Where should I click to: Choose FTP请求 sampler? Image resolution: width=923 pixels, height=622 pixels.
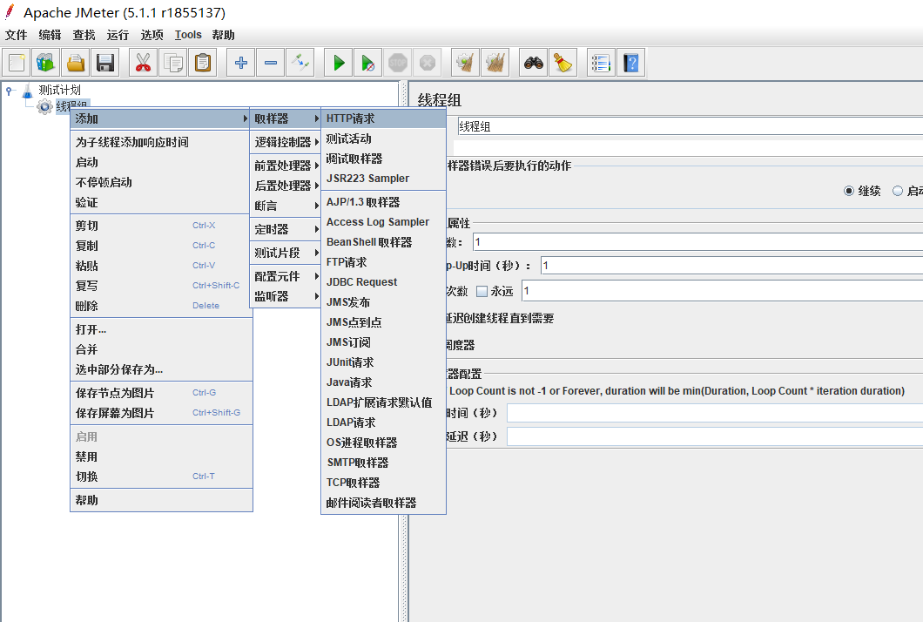click(383, 262)
